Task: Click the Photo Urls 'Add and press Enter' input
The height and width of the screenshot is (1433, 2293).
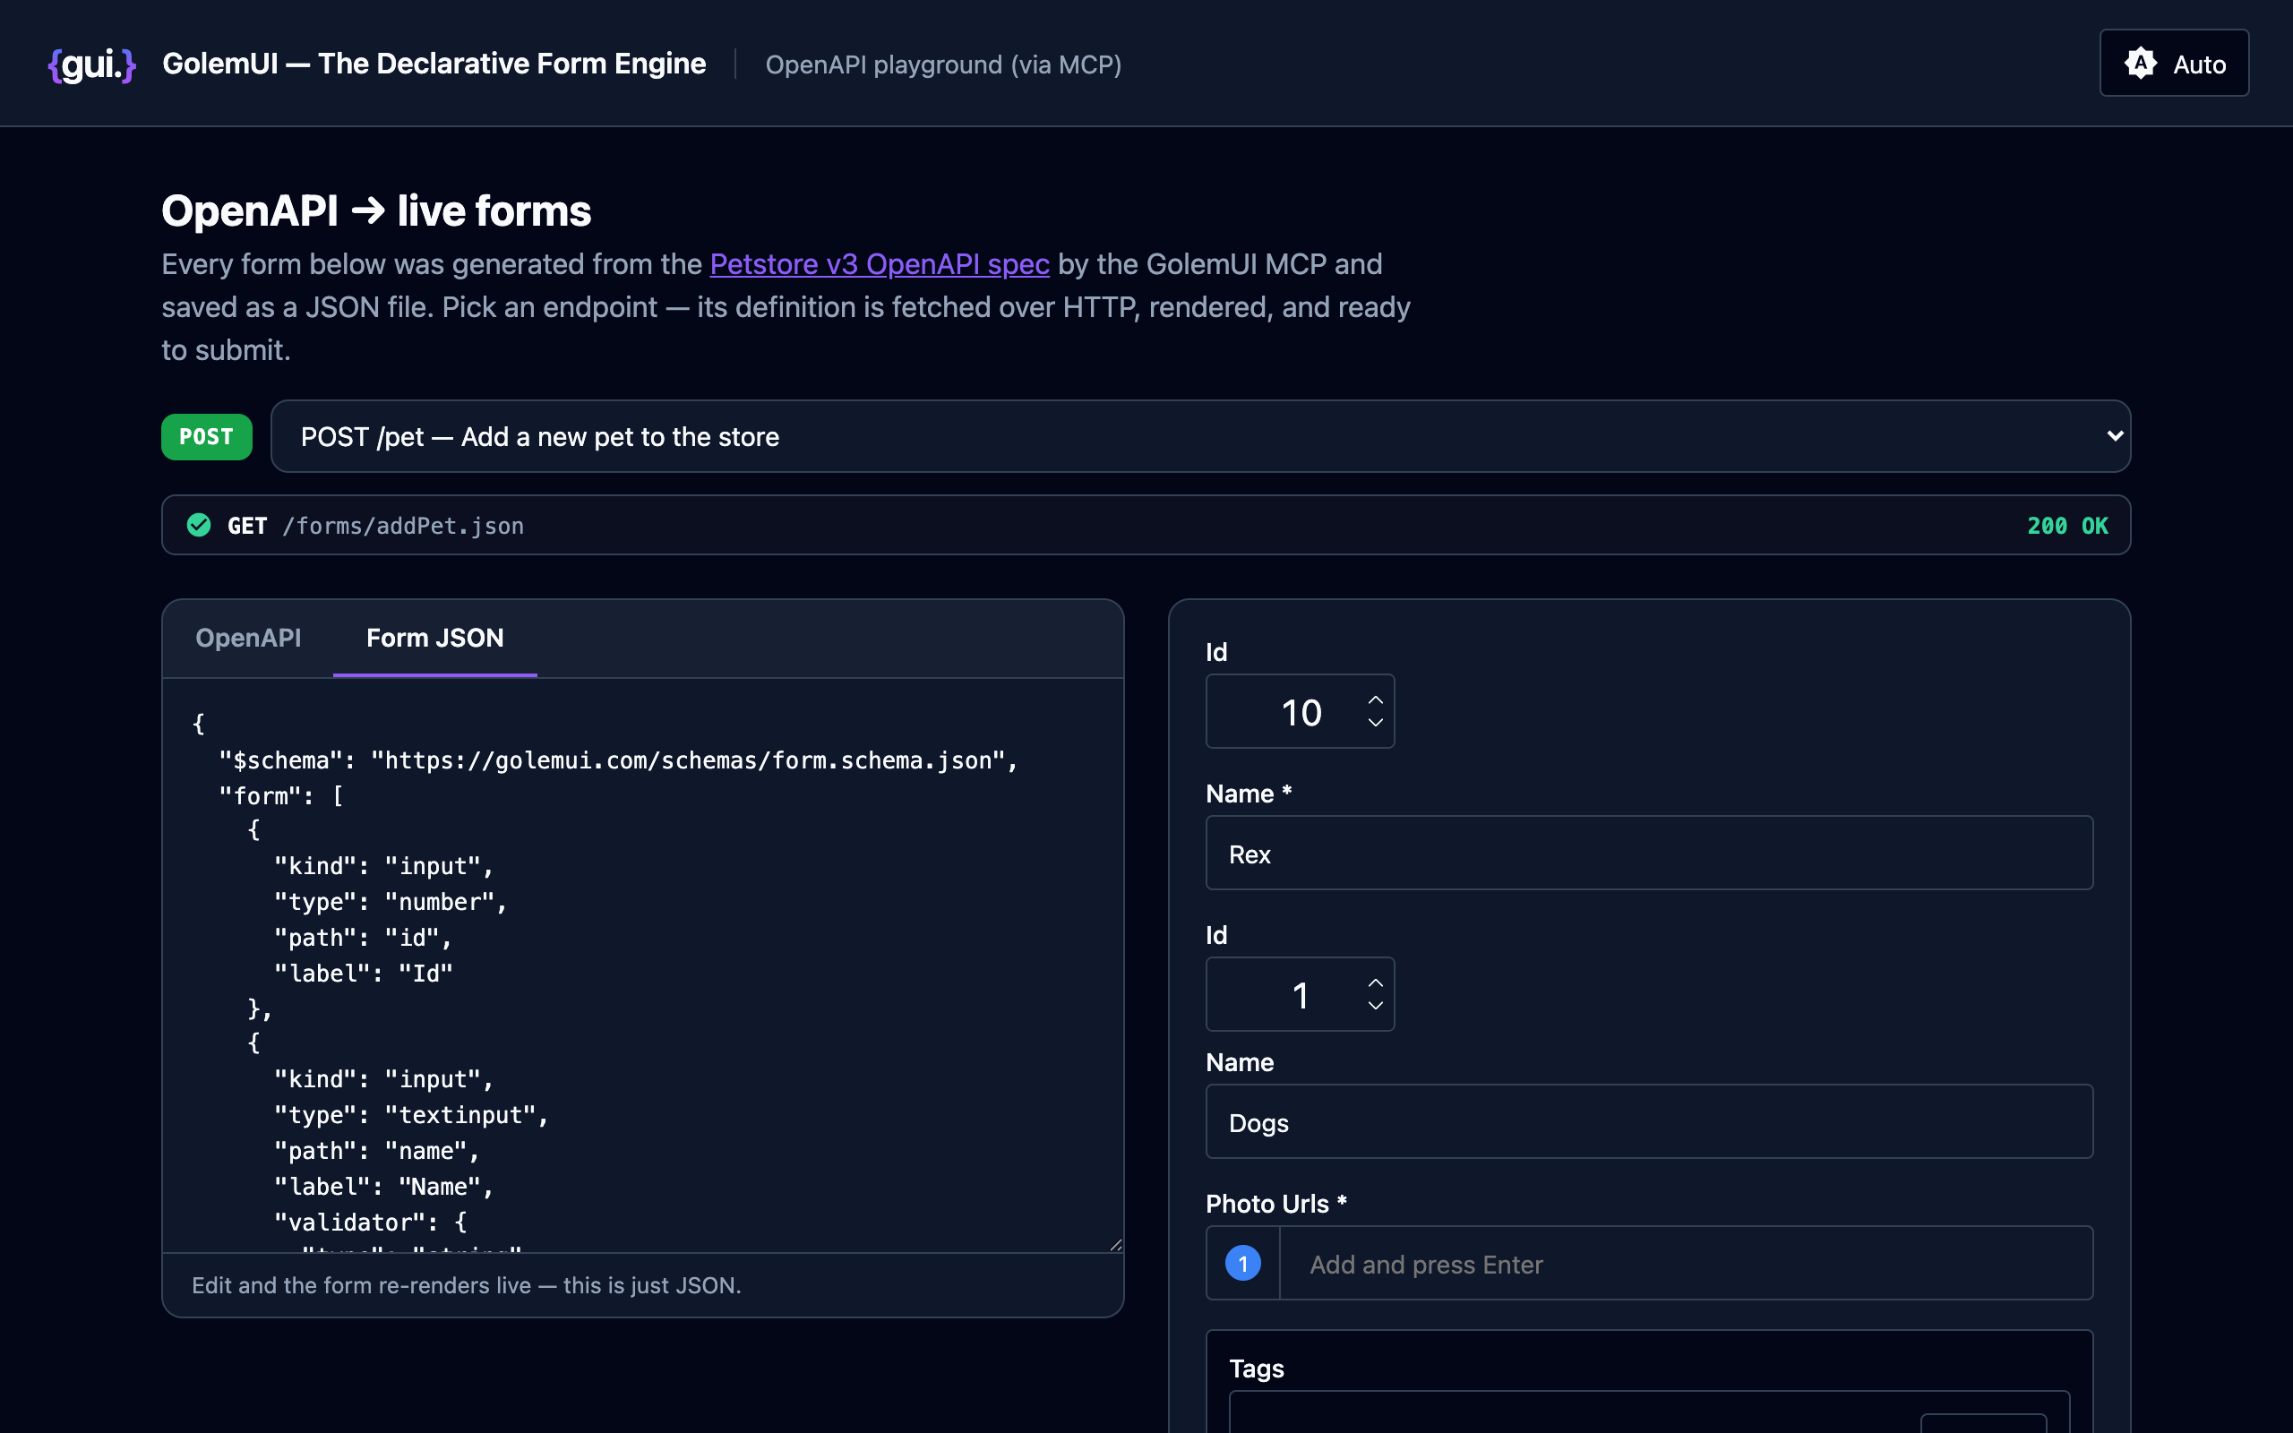Action: 1686,1264
